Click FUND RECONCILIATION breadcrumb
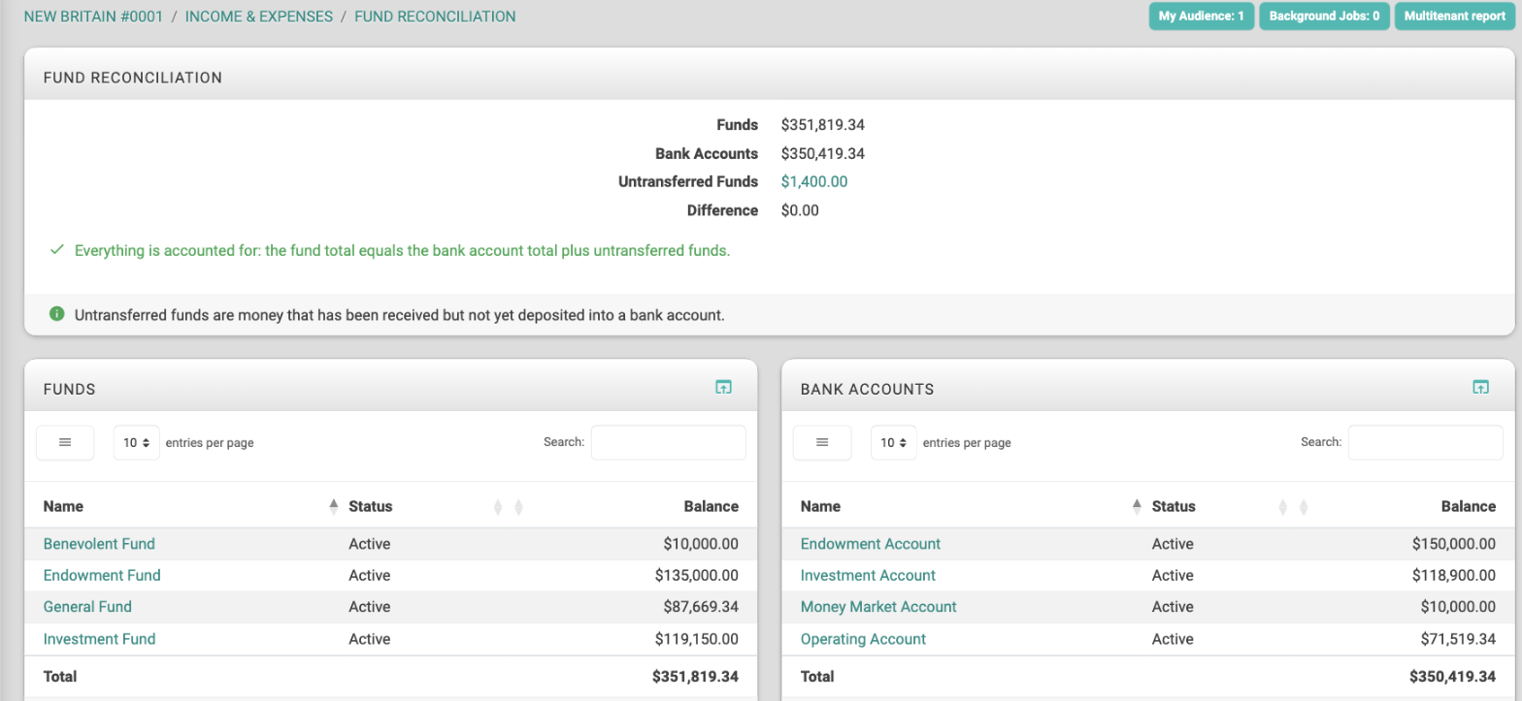Screen dimensions: 1522x701 [x=435, y=16]
